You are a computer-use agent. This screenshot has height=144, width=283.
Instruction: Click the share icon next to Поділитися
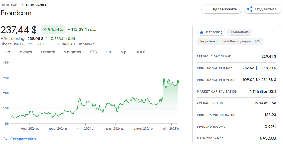(x=250, y=9)
